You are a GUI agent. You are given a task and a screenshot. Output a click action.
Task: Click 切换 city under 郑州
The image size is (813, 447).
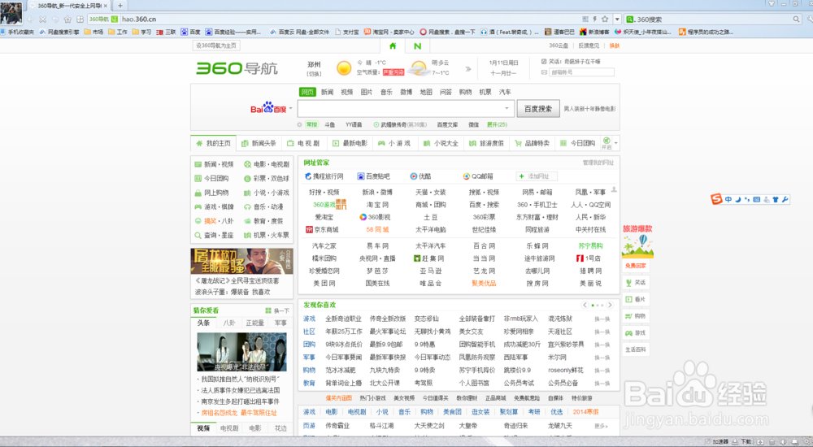point(314,74)
